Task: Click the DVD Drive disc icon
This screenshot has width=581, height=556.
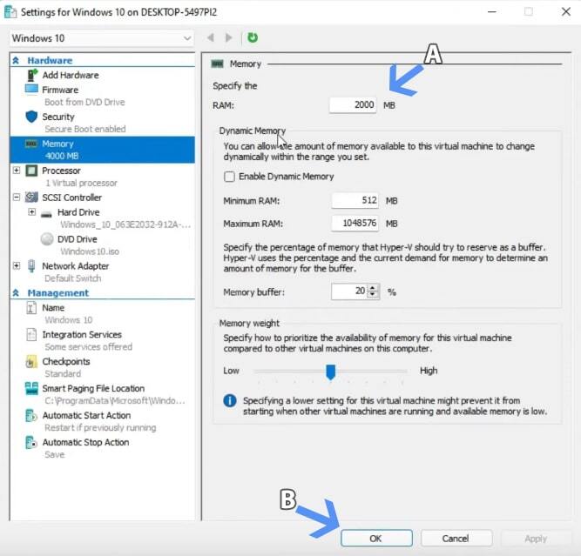Action: tap(47, 239)
